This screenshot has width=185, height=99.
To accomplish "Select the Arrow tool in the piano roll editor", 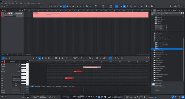I will (33, 58).
